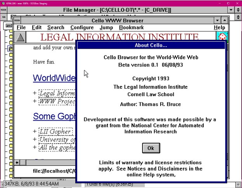Open the Search menu in Cello
Viewport: 242px width, 188px height.
click(x=56, y=27)
